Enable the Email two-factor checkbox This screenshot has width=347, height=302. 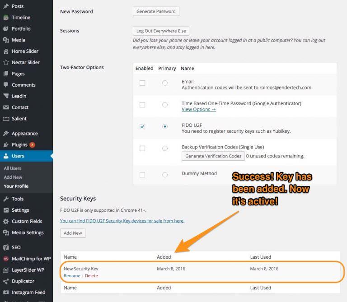[x=142, y=83]
